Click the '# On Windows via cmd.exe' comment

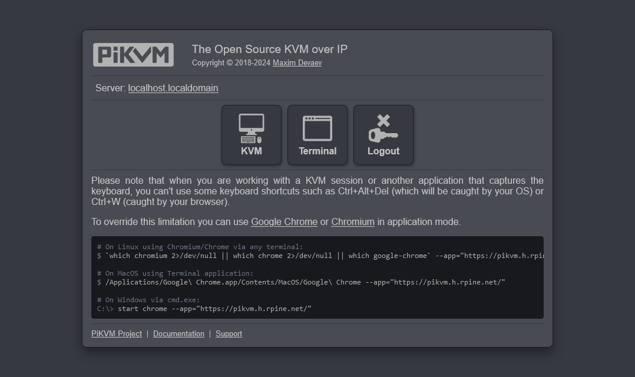(148, 300)
